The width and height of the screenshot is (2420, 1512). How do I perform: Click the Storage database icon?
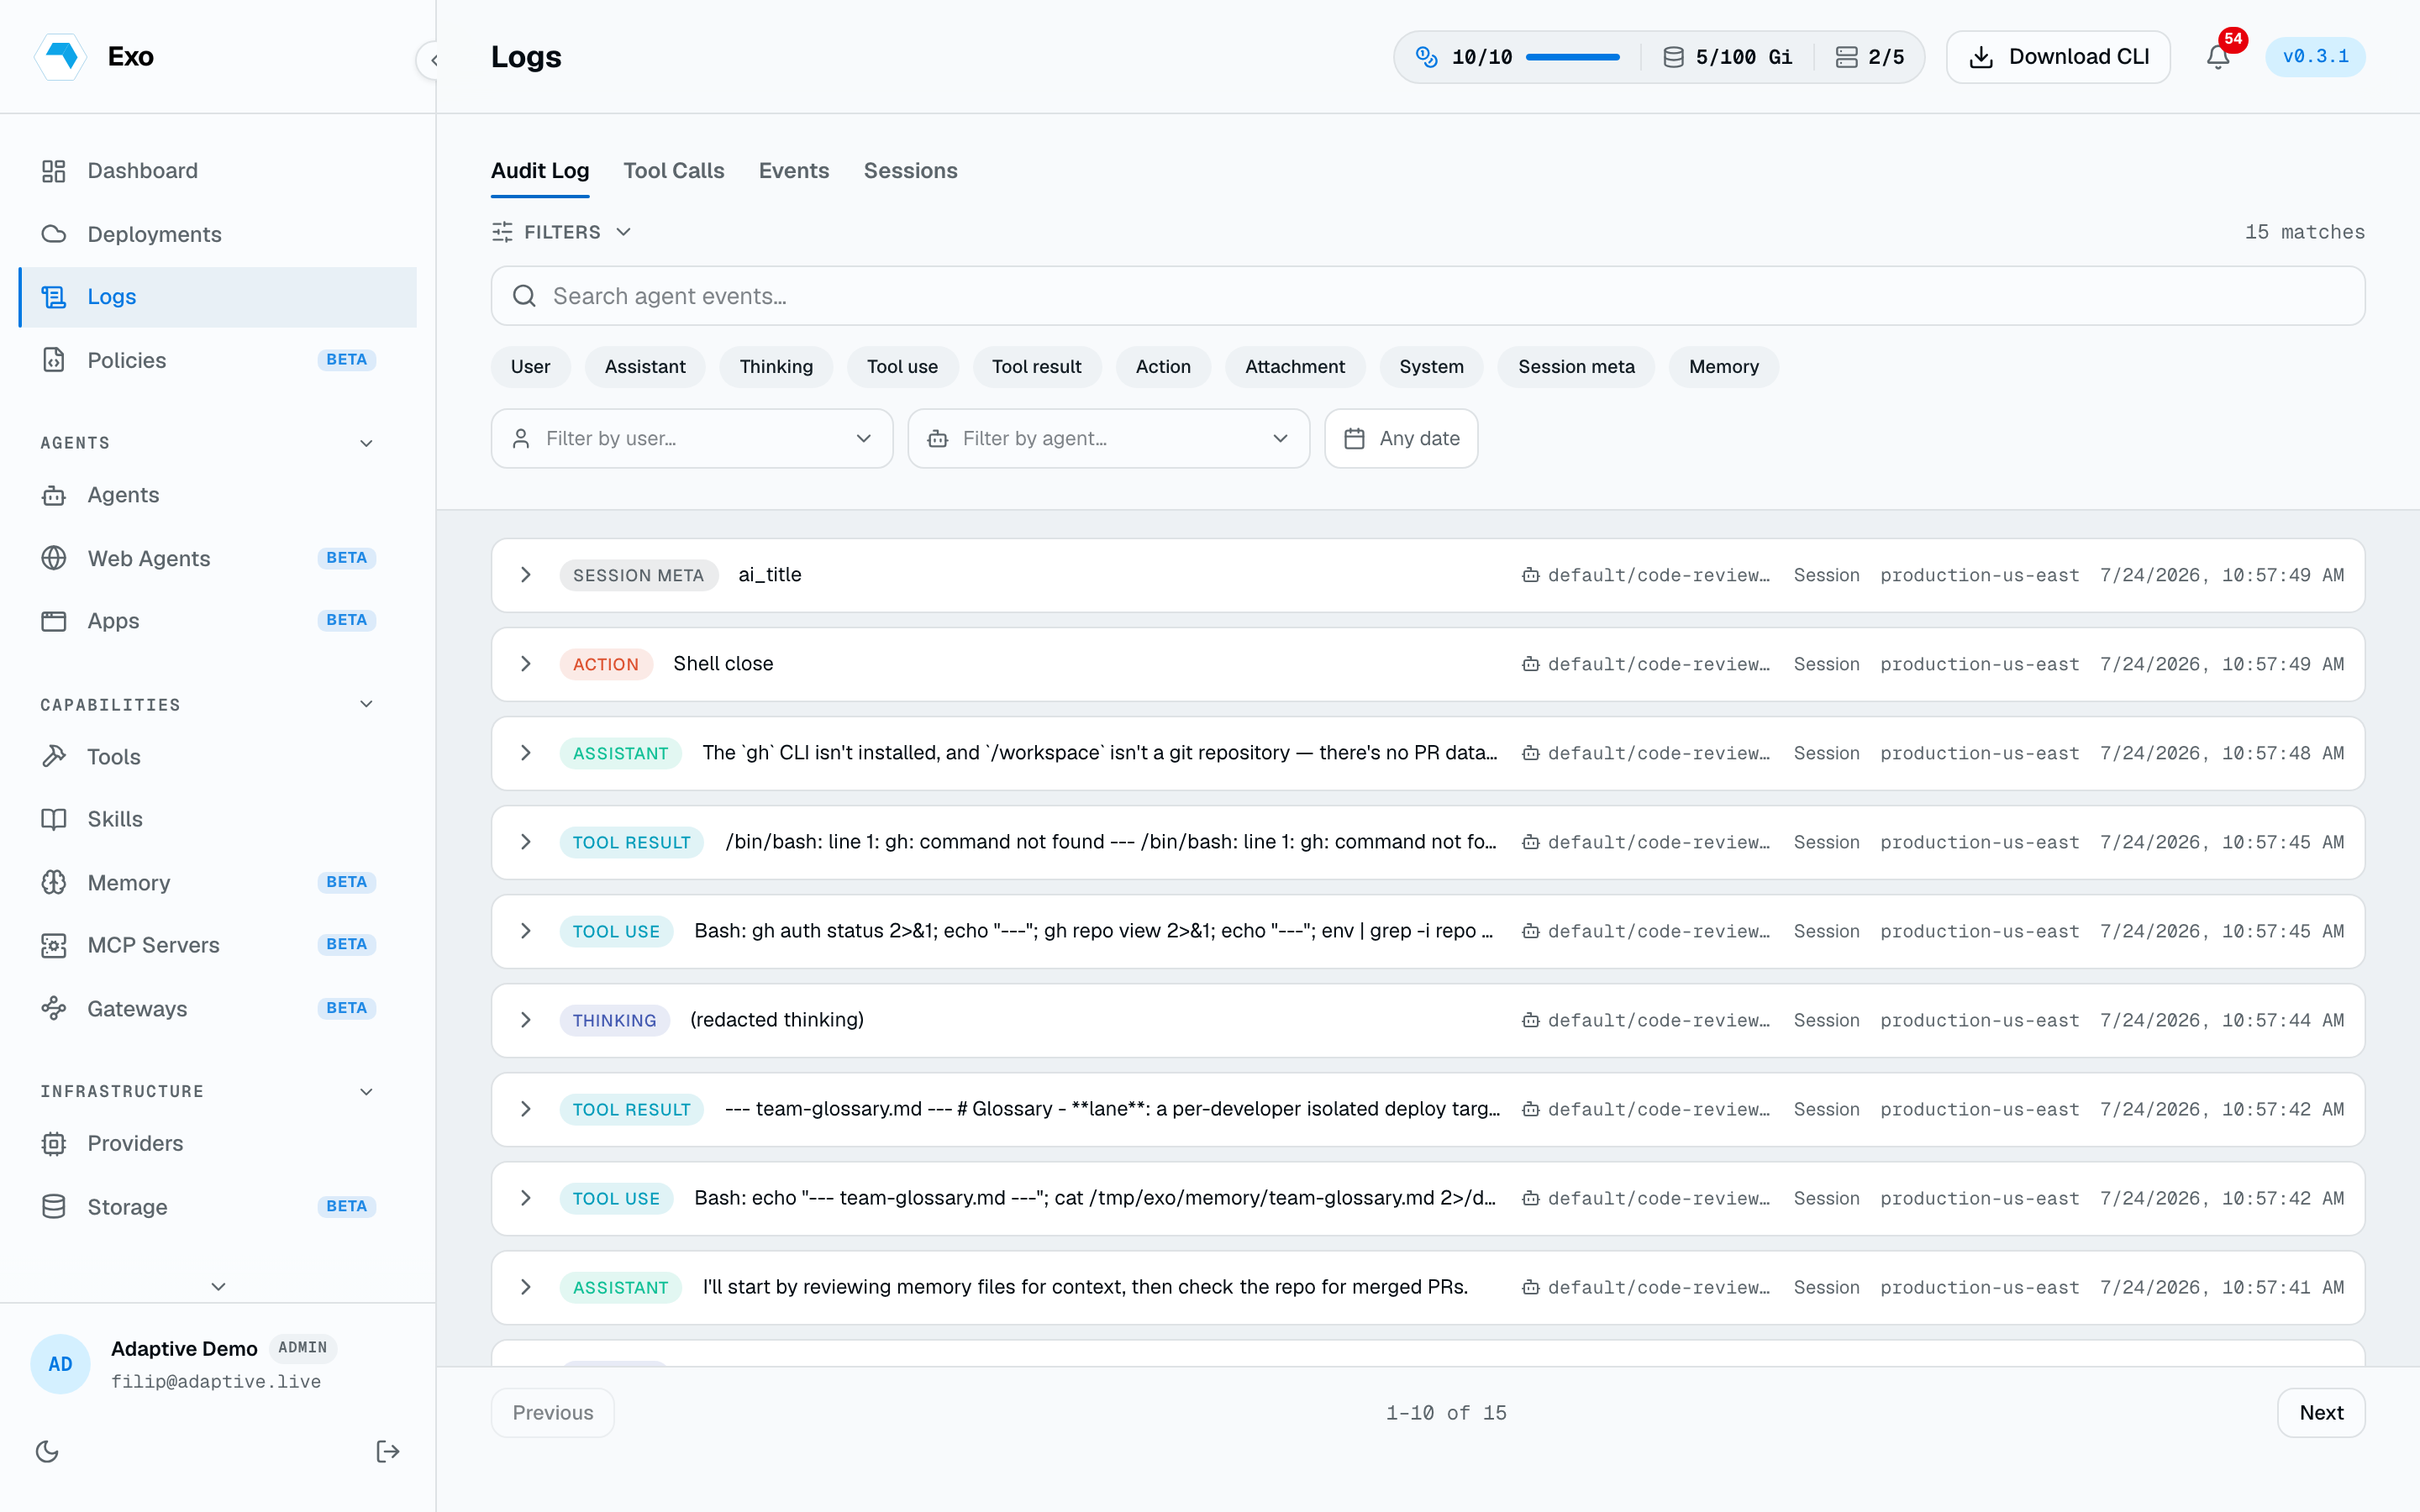pos(54,1206)
